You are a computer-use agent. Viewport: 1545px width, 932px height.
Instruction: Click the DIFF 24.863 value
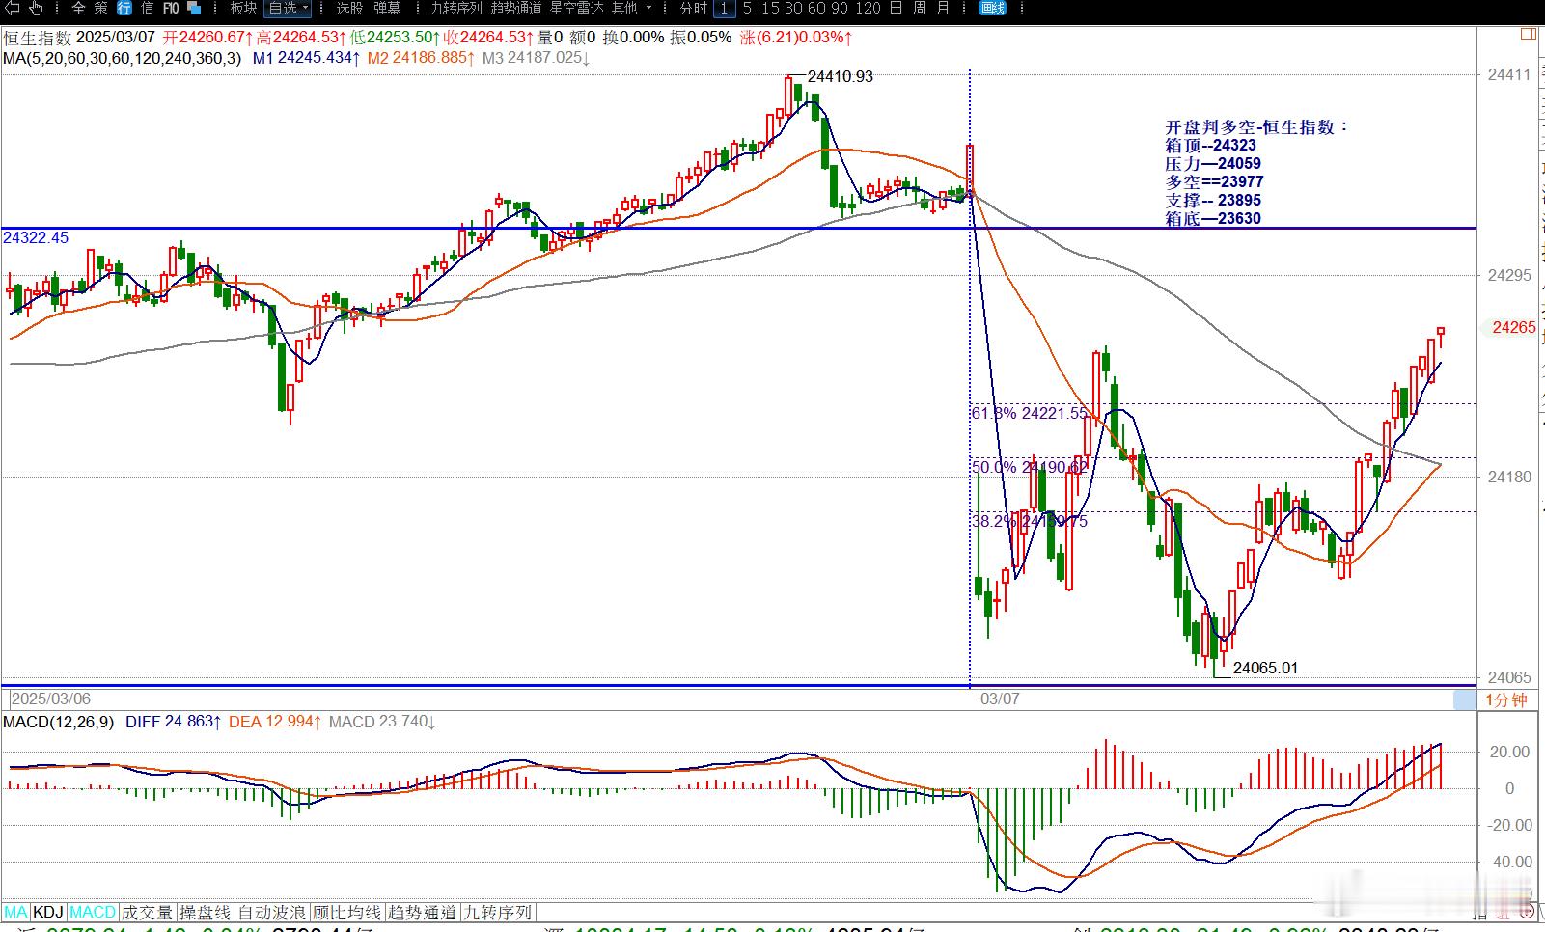click(174, 722)
